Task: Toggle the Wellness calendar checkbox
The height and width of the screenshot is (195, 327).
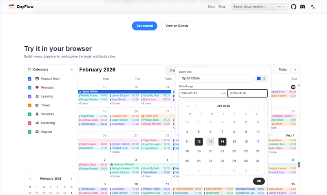Action: (29, 114)
